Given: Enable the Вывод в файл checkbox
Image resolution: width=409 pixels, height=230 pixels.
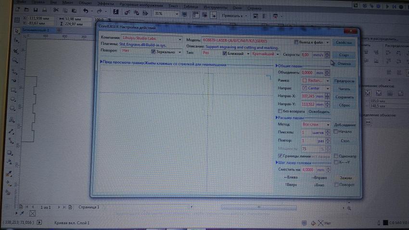Looking at the screenshot, I should pos(297,42).
